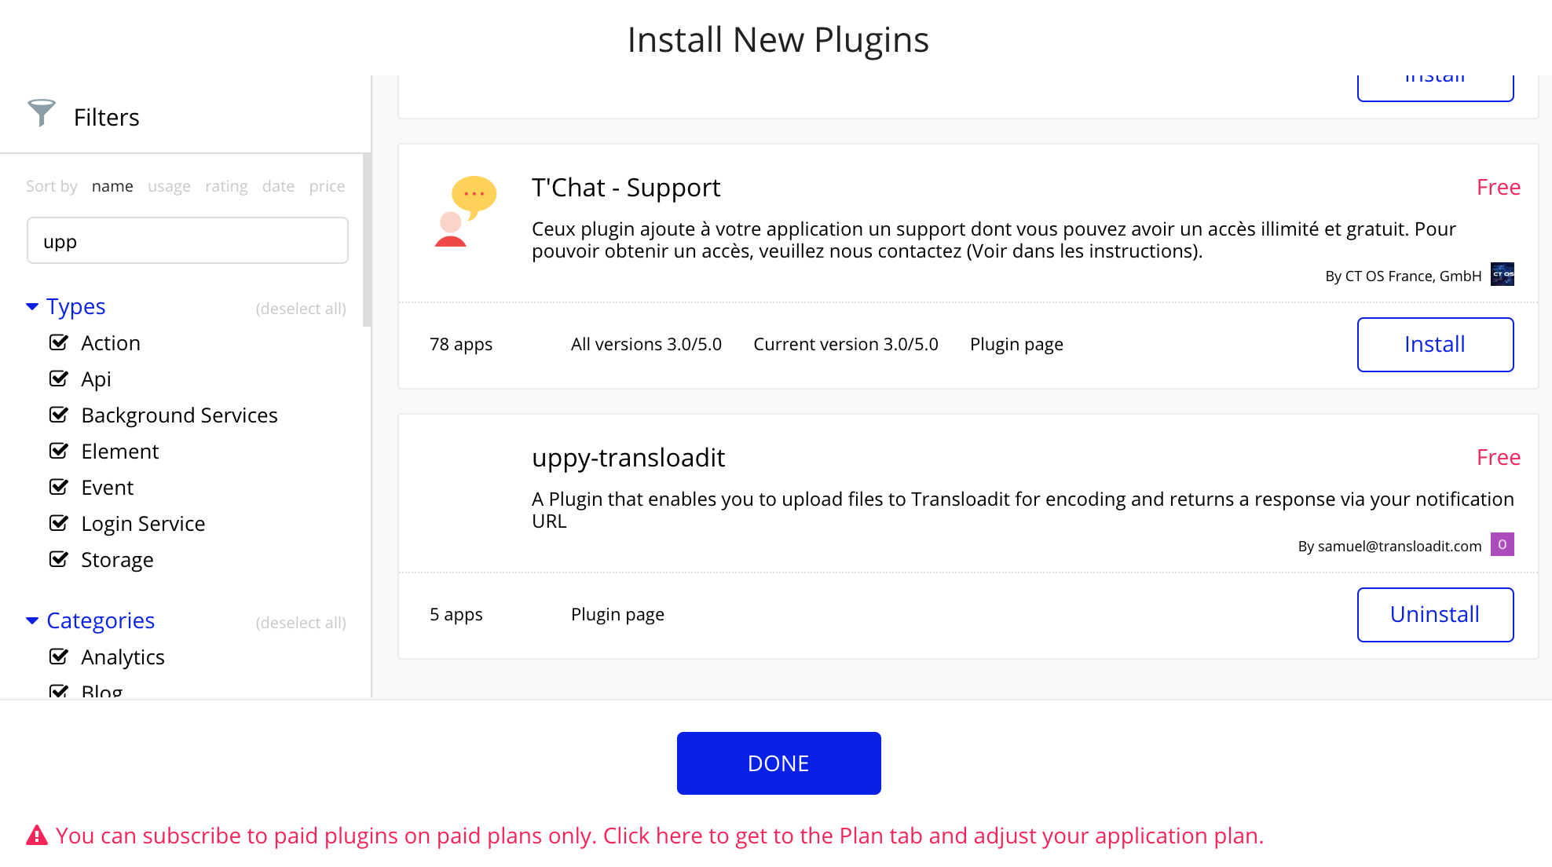Image resolution: width=1552 pixels, height=867 pixels.
Task: Toggle the Background Services checkbox
Action: click(59, 415)
